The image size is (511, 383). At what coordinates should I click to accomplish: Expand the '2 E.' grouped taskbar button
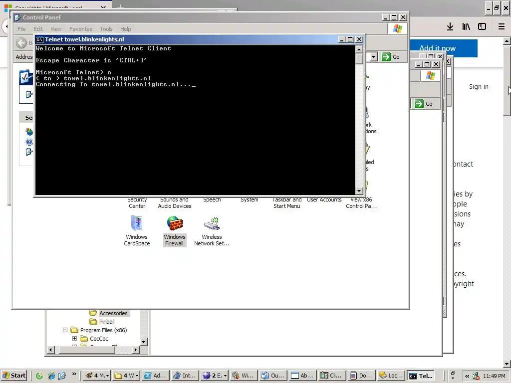click(214, 376)
